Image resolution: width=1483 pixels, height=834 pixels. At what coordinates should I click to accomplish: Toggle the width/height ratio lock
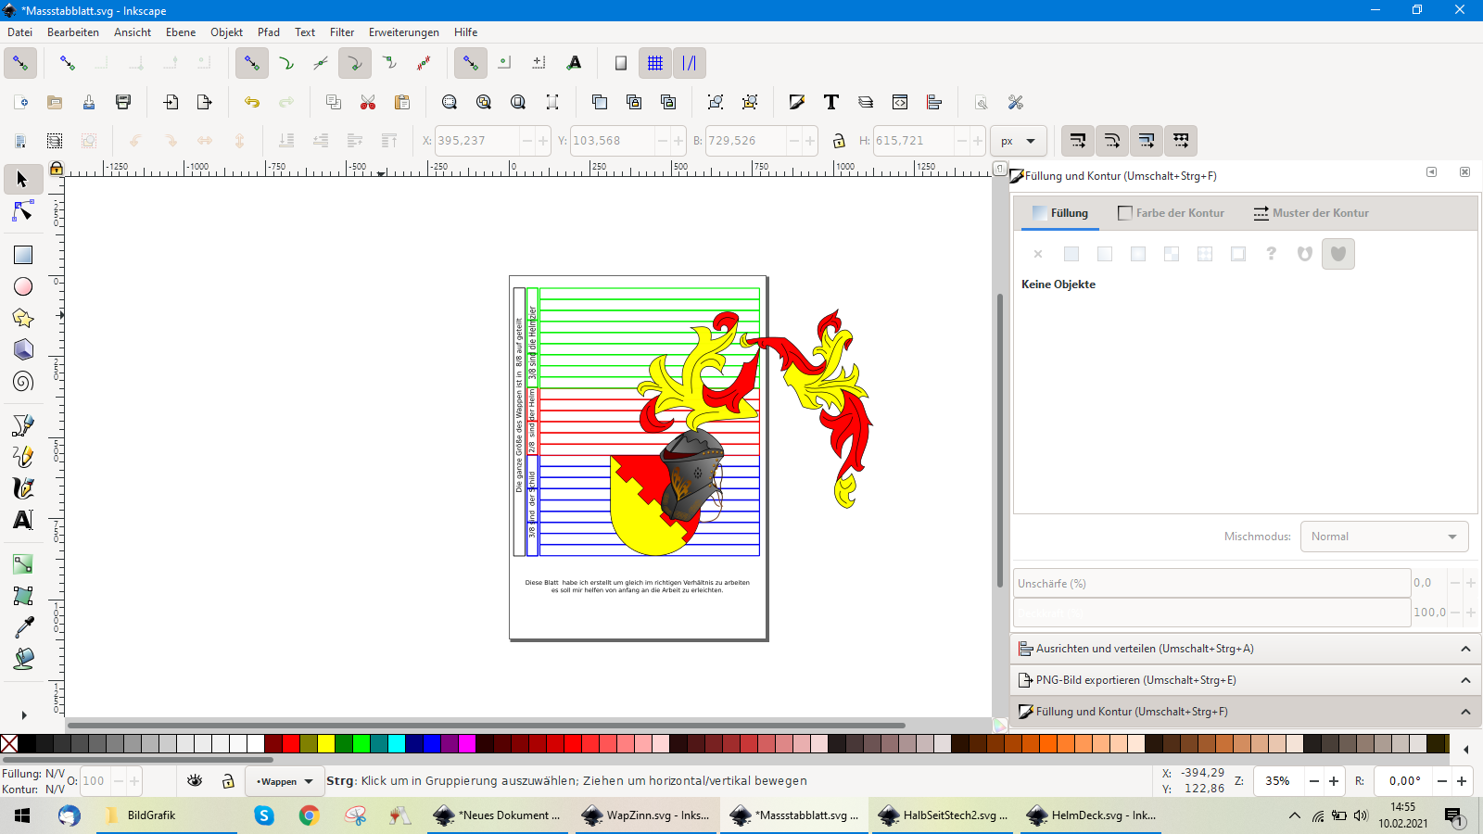(839, 141)
